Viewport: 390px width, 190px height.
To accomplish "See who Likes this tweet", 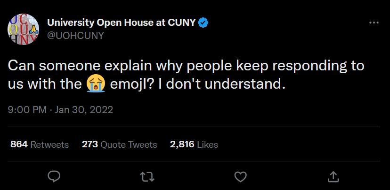I will [x=207, y=144].
